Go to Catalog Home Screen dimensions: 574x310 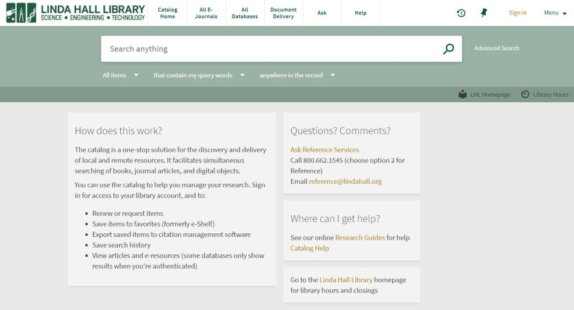(x=167, y=13)
